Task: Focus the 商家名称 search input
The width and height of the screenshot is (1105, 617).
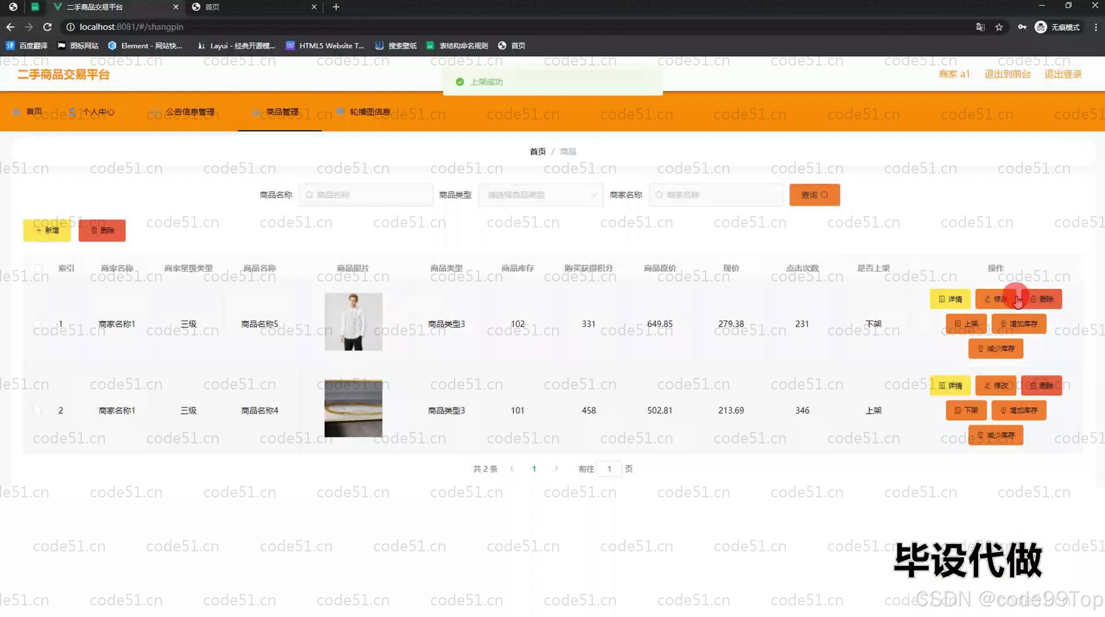Action: point(716,195)
